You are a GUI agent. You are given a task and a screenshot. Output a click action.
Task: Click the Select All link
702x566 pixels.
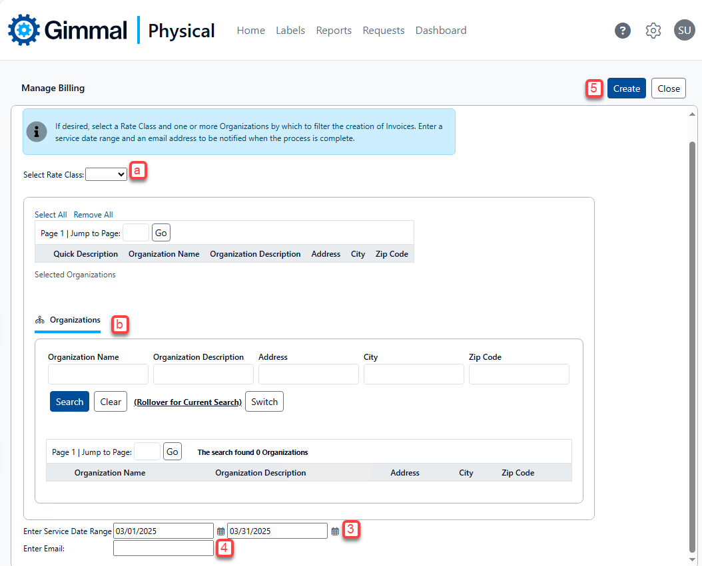(51, 215)
